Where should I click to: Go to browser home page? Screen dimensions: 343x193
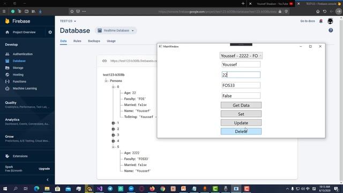(x=318, y=11)
